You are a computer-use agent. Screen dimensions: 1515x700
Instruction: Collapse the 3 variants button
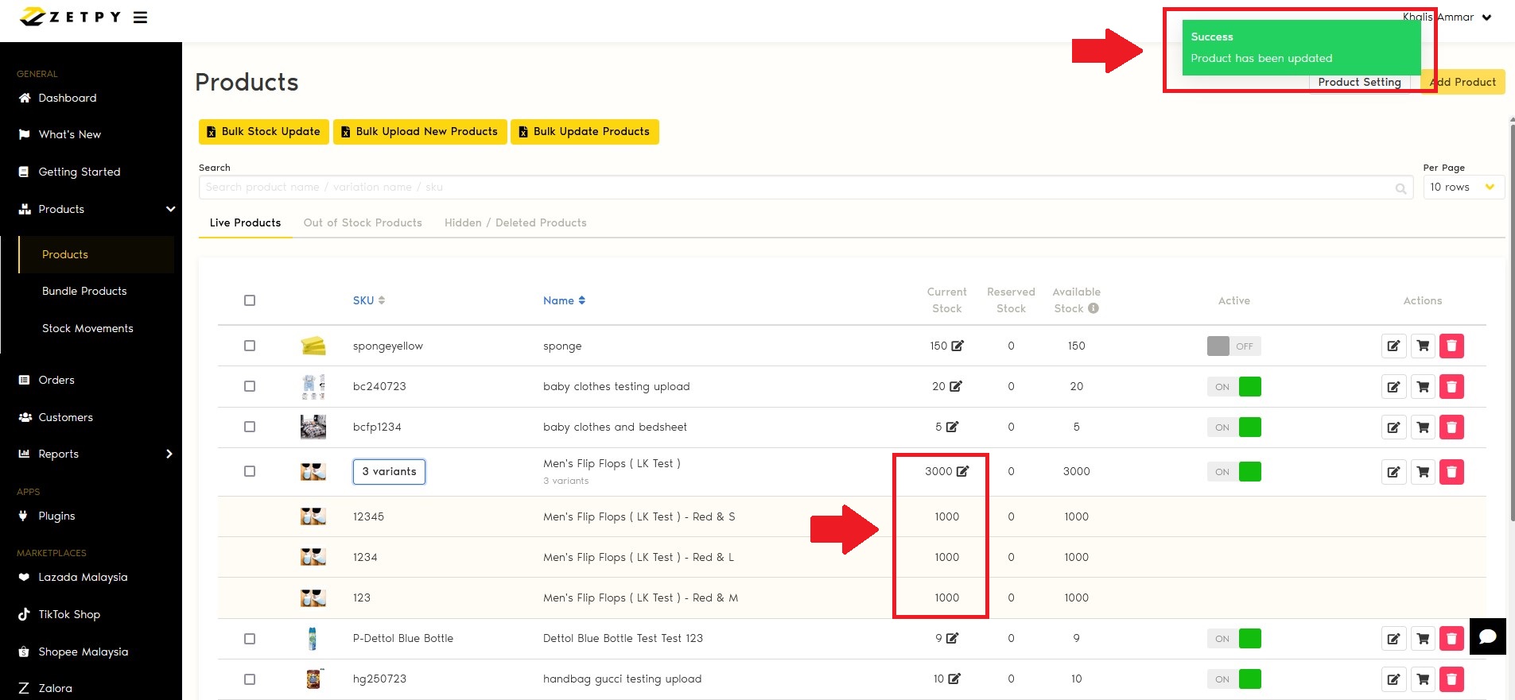389,471
